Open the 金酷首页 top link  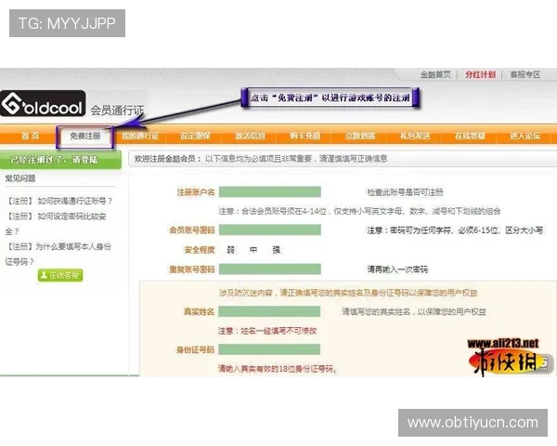pos(435,74)
